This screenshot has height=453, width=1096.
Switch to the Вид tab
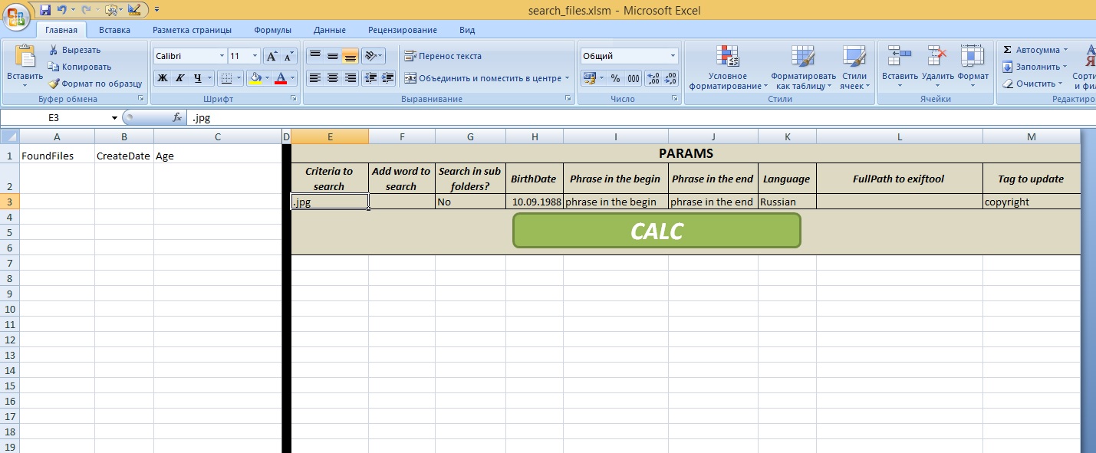[x=467, y=30]
